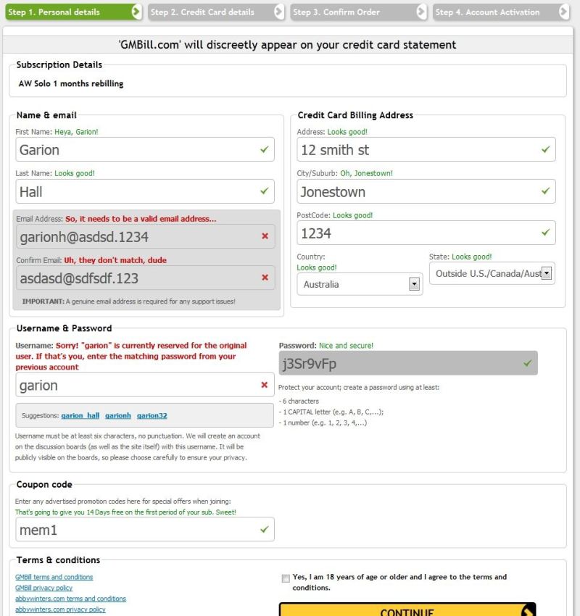Click green checkmark in City/Suburb field

(x=545, y=191)
